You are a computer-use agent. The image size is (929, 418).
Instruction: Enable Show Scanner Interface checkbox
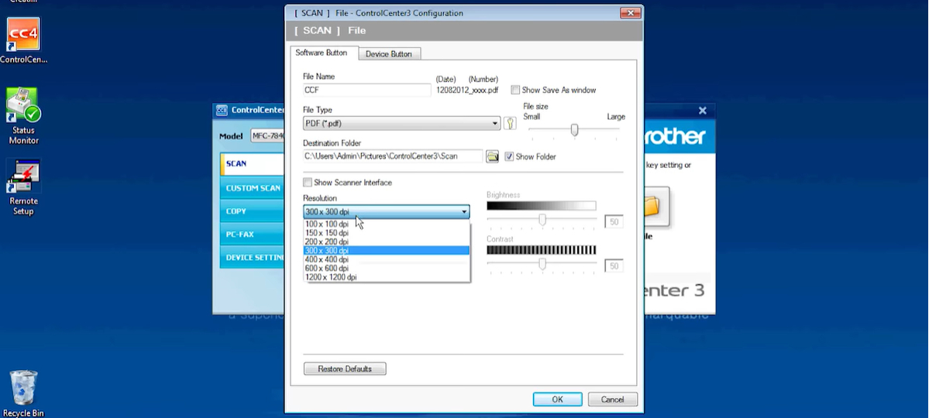[308, 183]
